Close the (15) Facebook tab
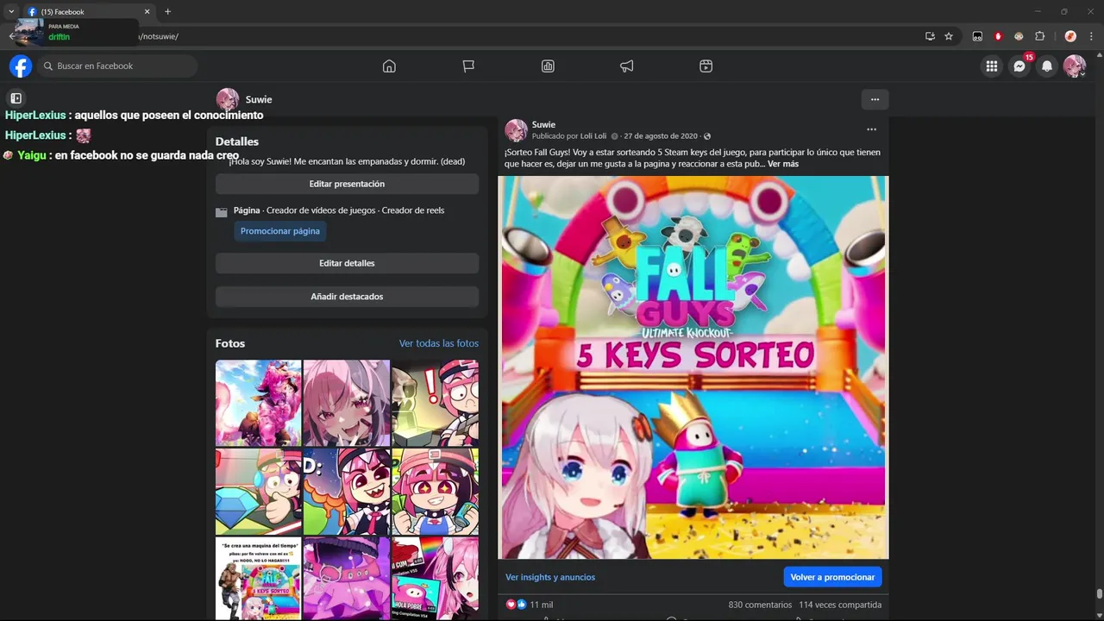Image resolution: width=1104 pixels, height=621 pixels. [x=147, y=11]
